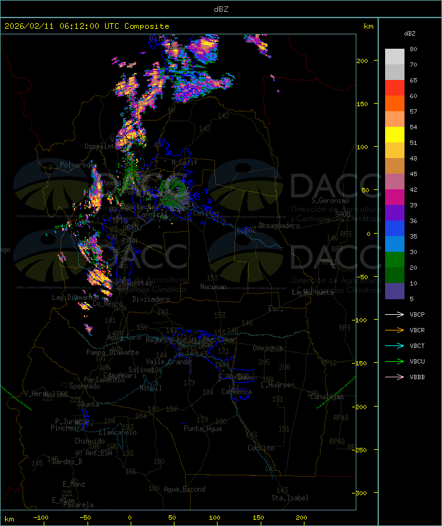Click the 80 value on the dBZ legend
Image resolution: width=442 pixels, height=526 pixels.
[413, 49]
